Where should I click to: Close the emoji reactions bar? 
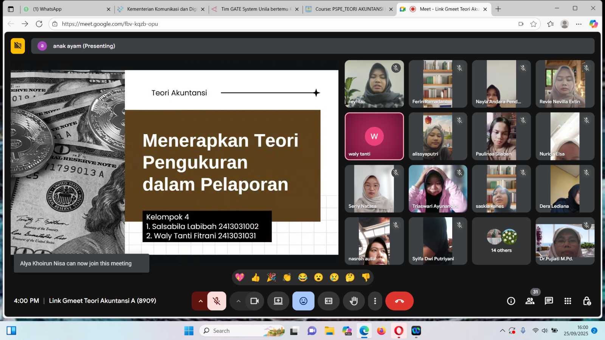(303, 301)
